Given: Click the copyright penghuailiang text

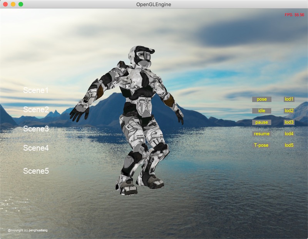Looking at the screenshot, I should pyautogui.click(x=27, y=231).
